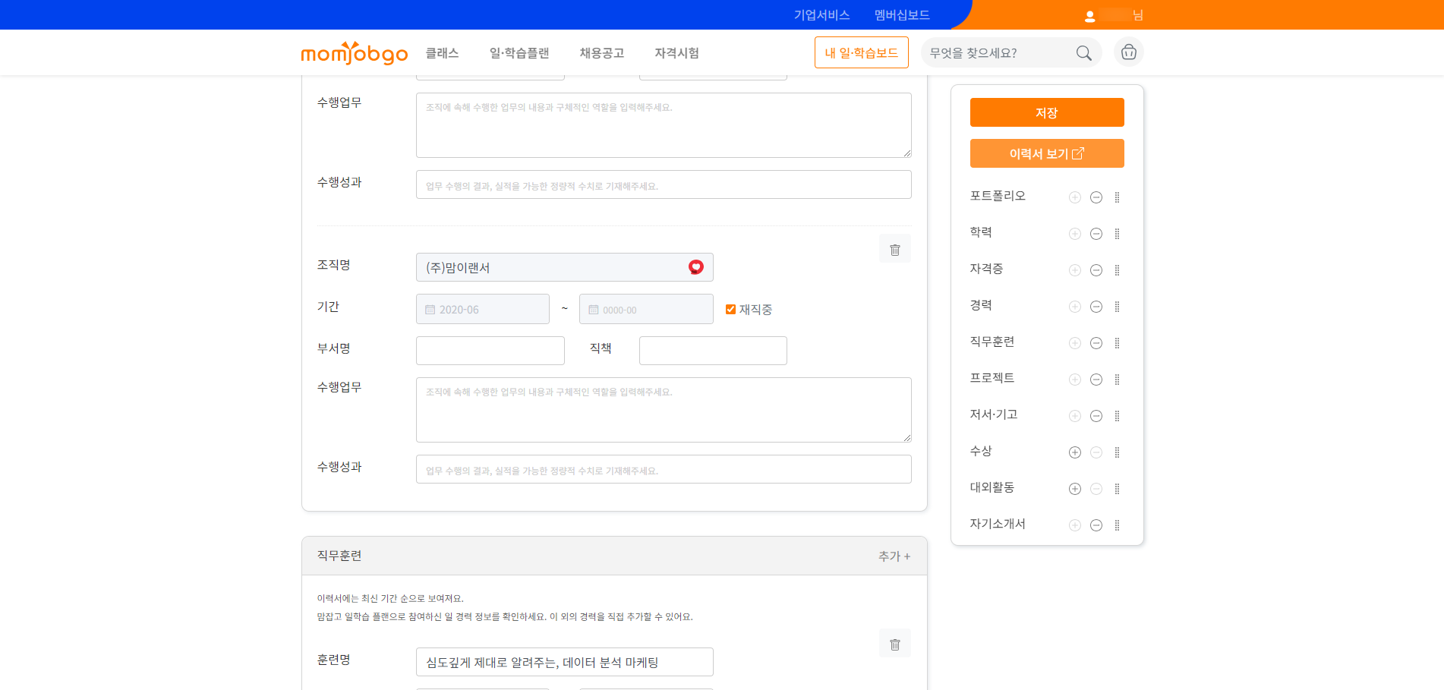This screenshot has height=690, width=1444.
Task: Open 이력서 보기 preview
Action: (x=1046, y=153)
